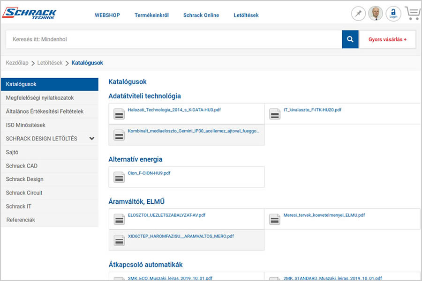Open the Termékeinkről menu
422x281 pixels.
[151, 15]
